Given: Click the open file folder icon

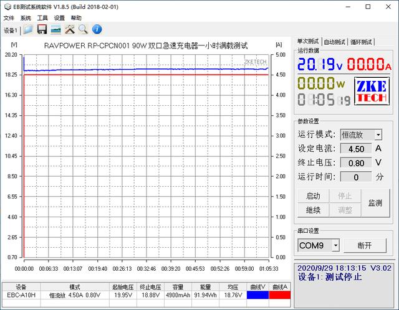Looking at the screenshot, I should [x=27, y=29].
